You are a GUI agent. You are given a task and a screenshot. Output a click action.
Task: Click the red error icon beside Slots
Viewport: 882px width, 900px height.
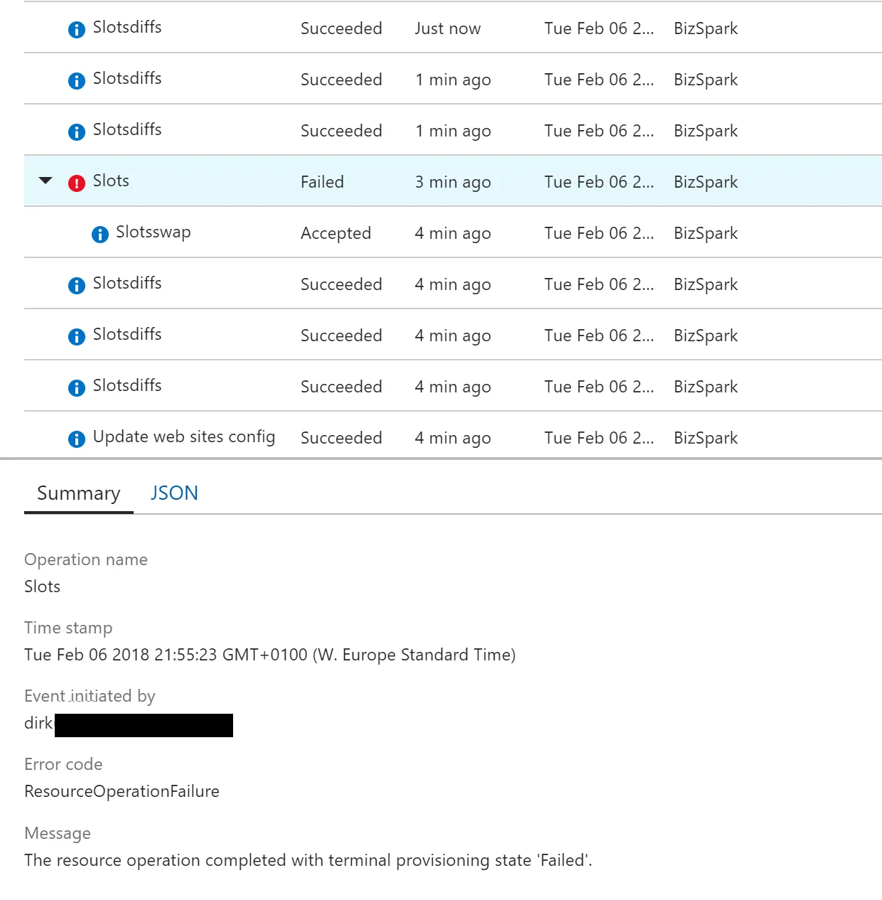point(77,183)
